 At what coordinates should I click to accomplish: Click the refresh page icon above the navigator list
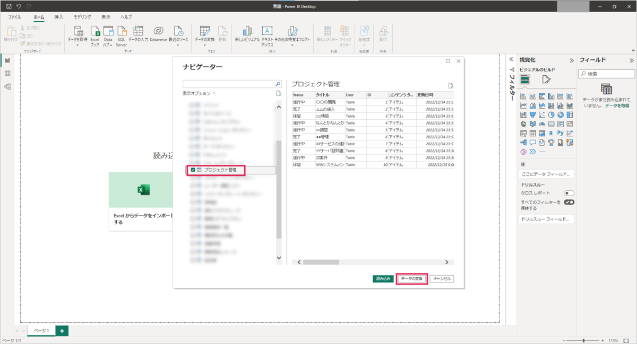click(278, 93)
